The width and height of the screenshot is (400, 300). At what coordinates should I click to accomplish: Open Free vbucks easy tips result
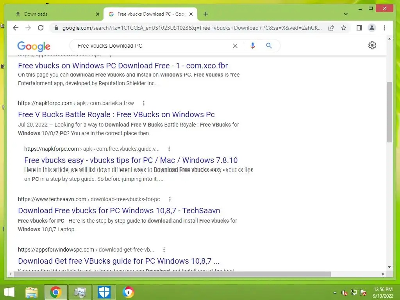coord(131,160)
